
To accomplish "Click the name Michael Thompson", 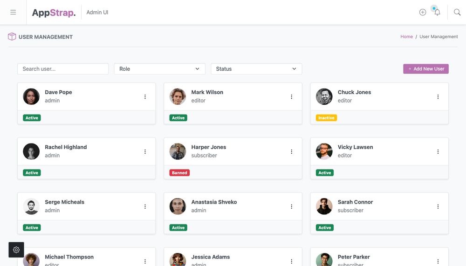I will tap(69, 257).
